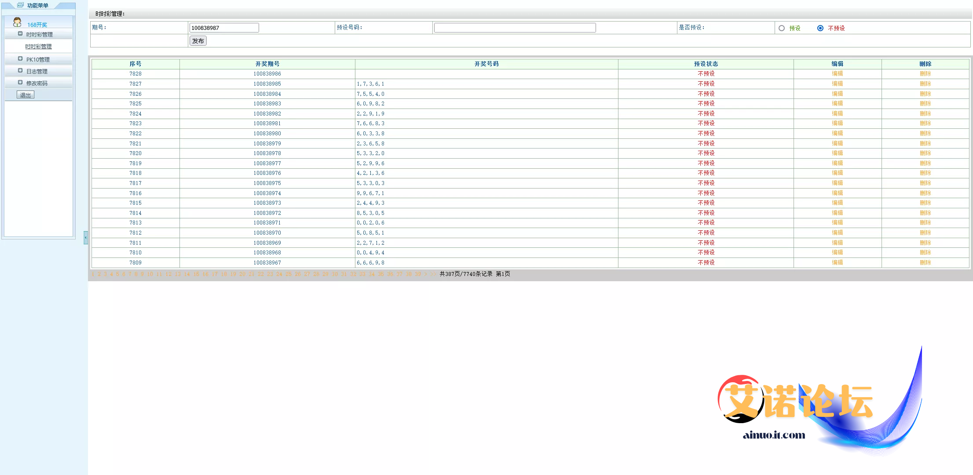
Task: Collapse 时时彩管理 with its minus icon
Action: 20,34
